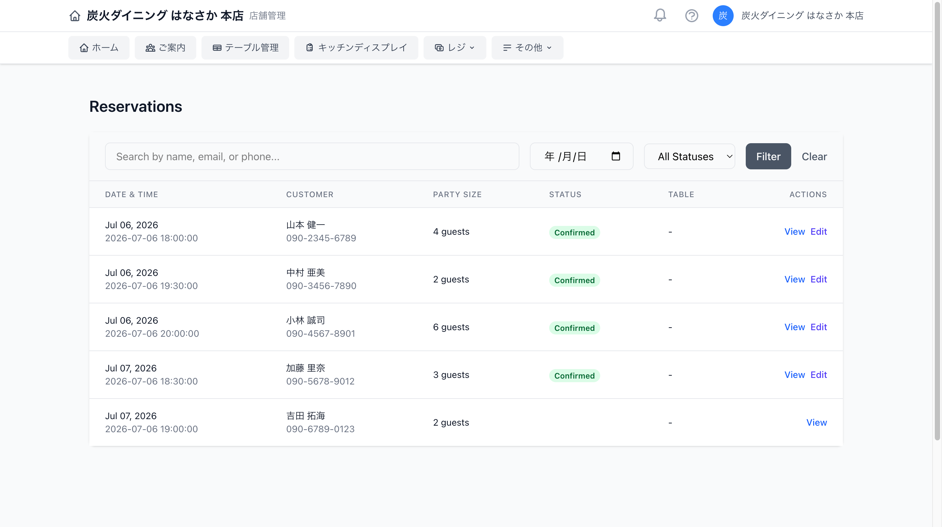Click the Filter button

pos(768,156)
